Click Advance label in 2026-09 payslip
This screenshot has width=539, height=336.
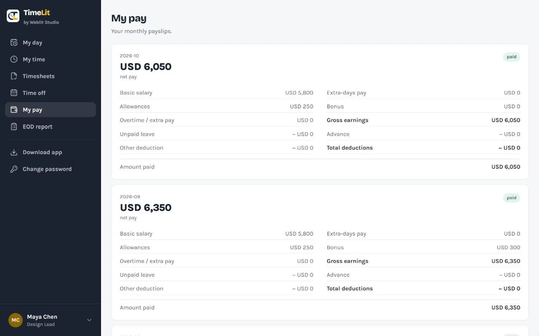point(338,275)
